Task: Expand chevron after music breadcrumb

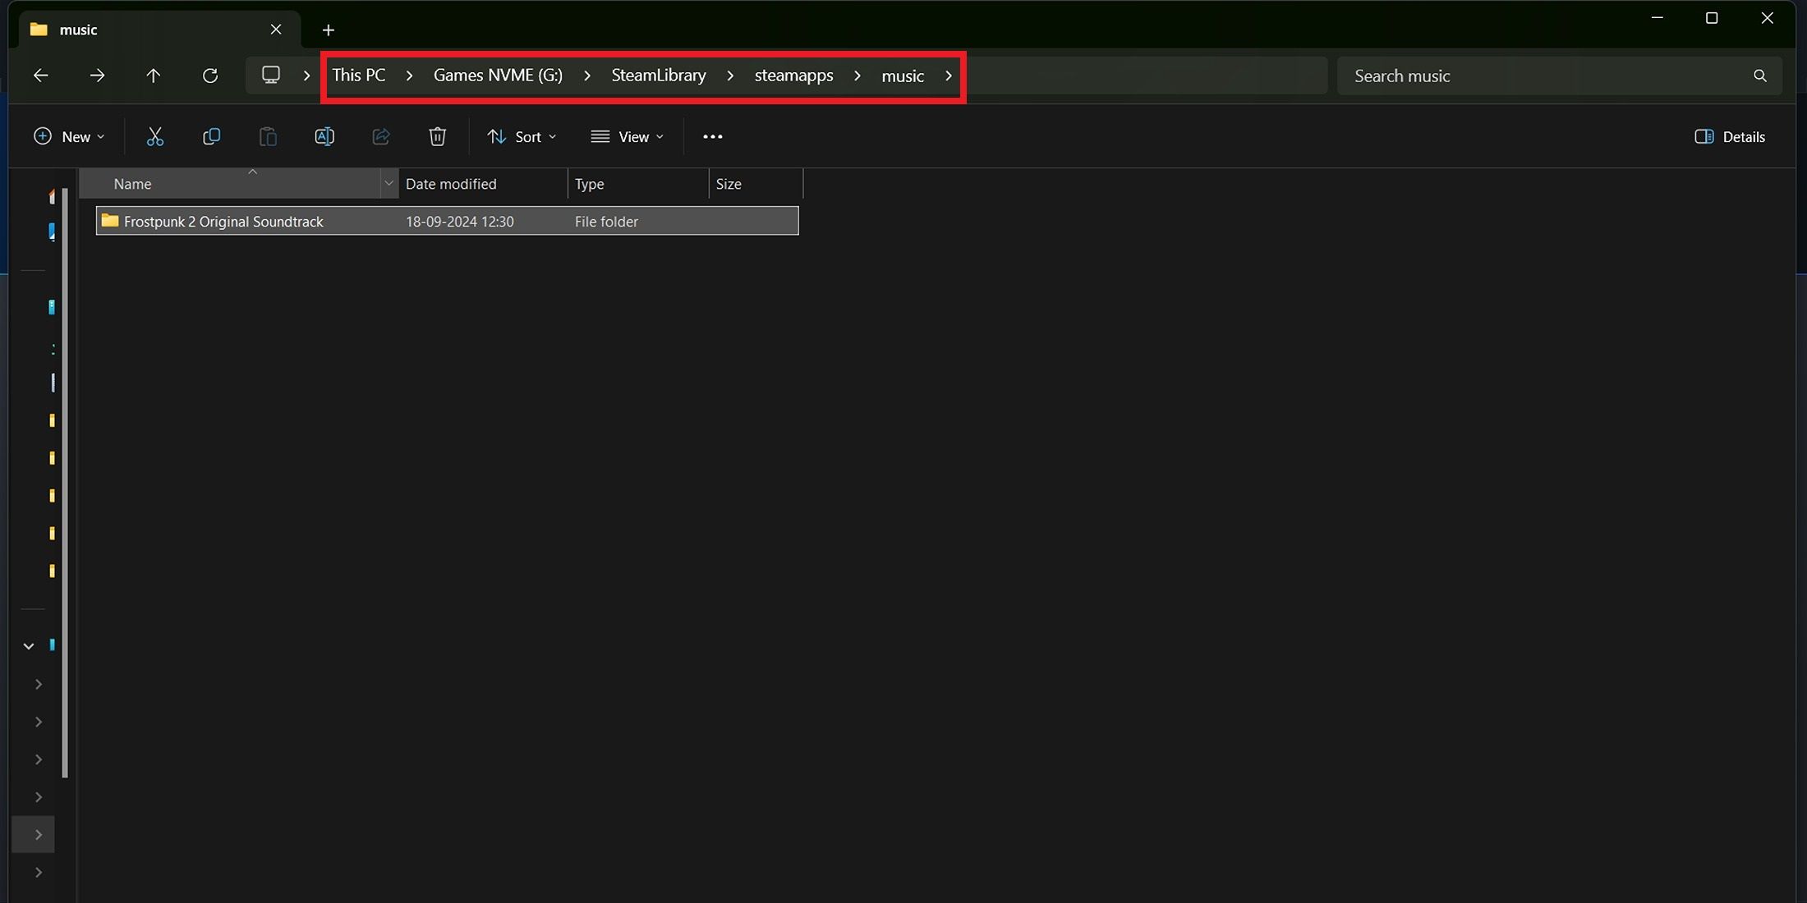Action: (948, 76)
